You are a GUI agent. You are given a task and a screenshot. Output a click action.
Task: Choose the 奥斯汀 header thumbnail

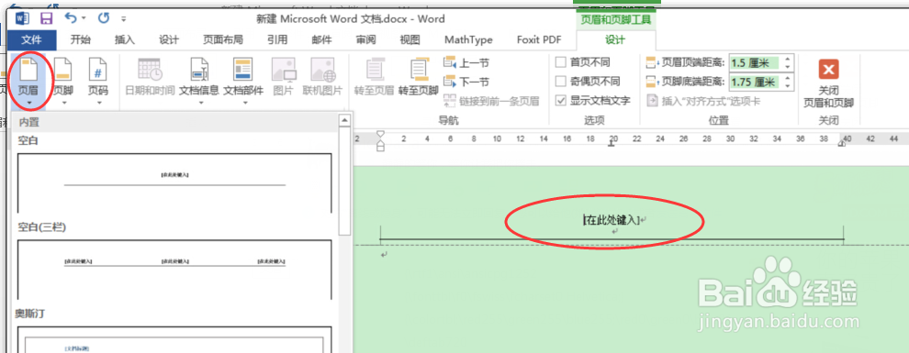click(x=174, y=339)
